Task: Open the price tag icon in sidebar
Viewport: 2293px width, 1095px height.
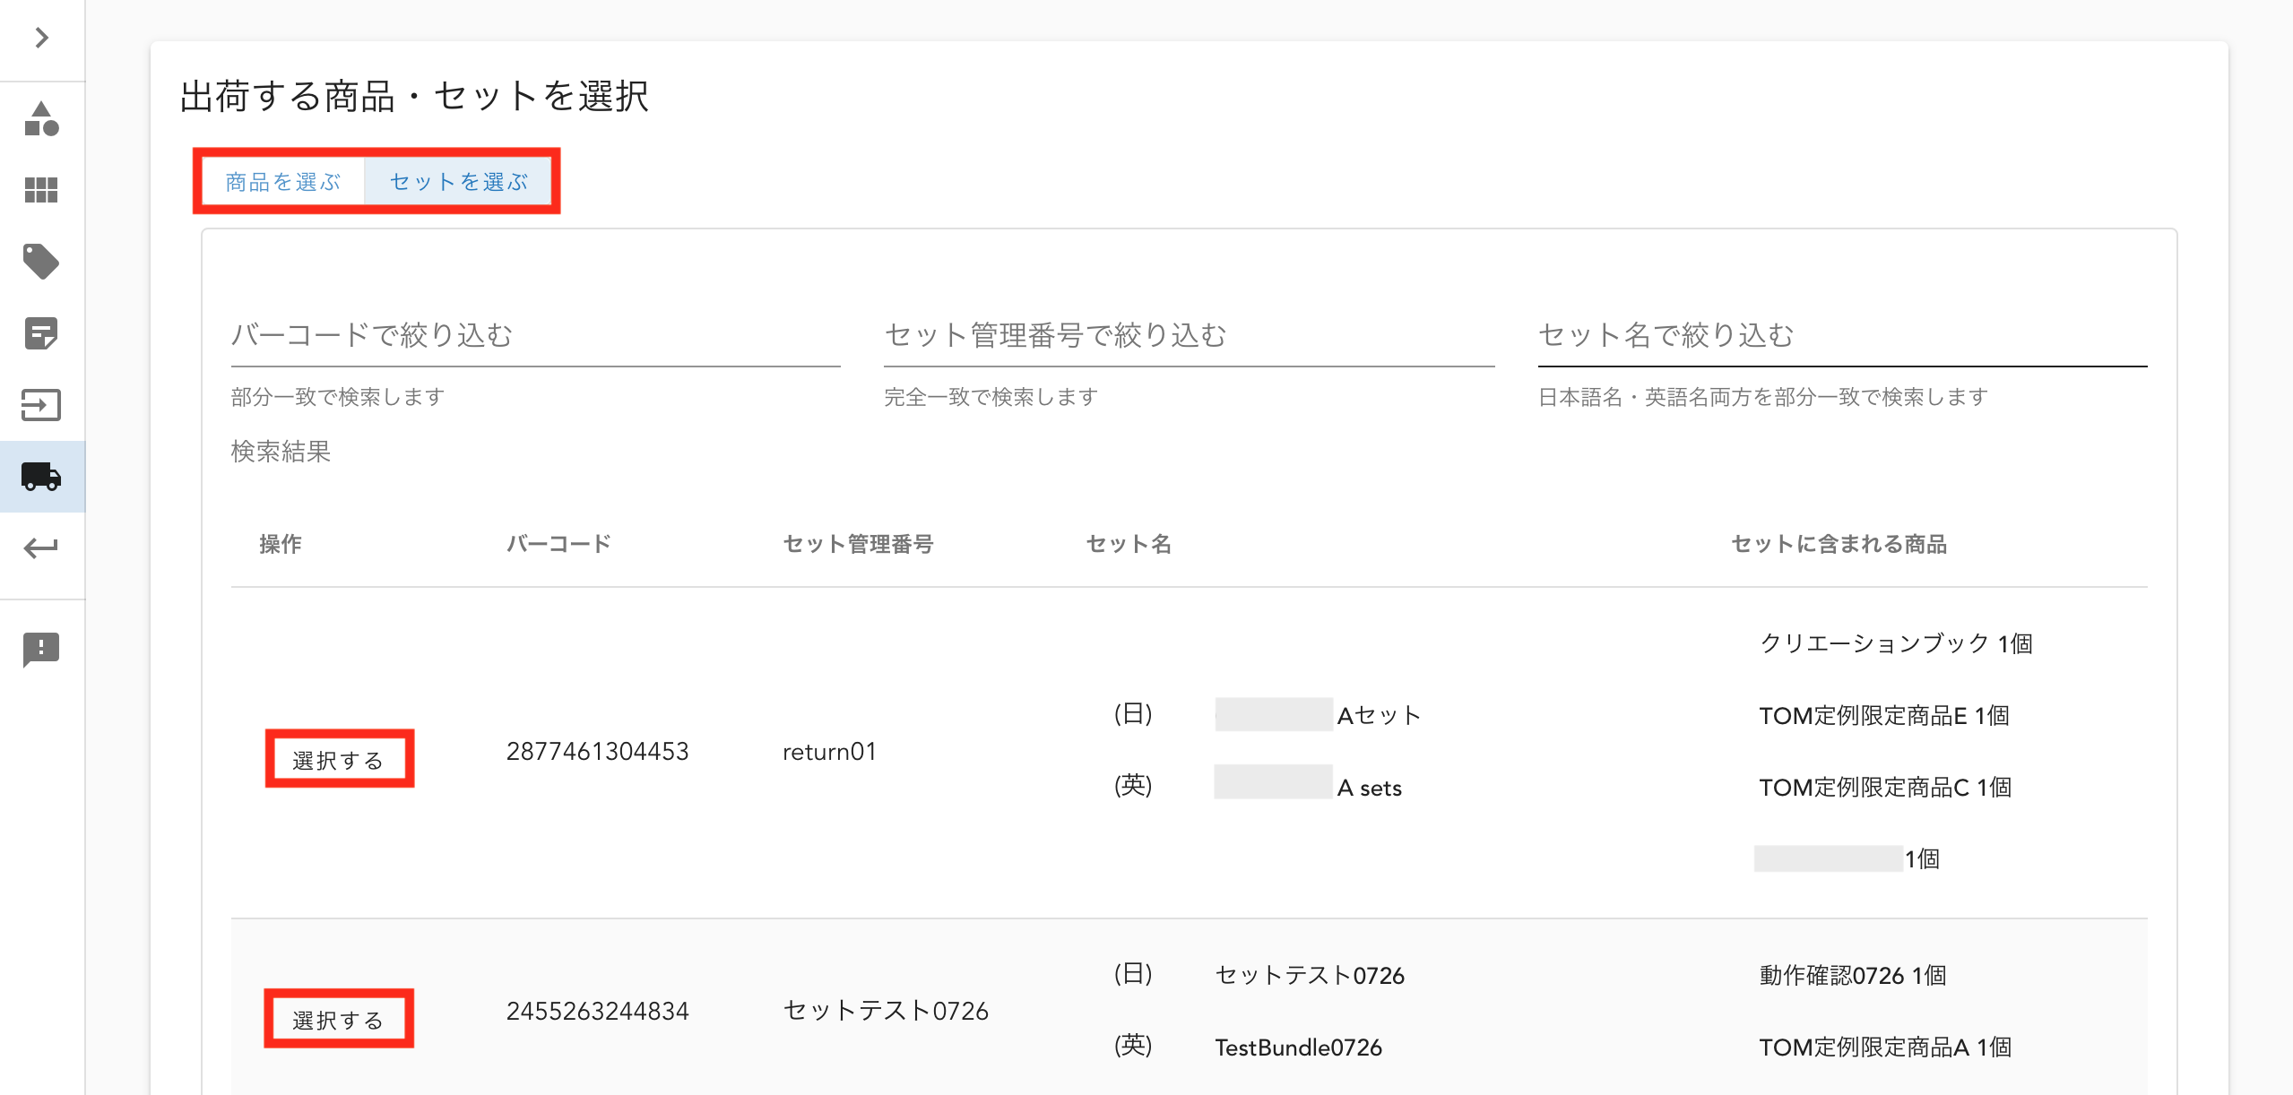Action: pyautogui.click(x=41, y=262)
